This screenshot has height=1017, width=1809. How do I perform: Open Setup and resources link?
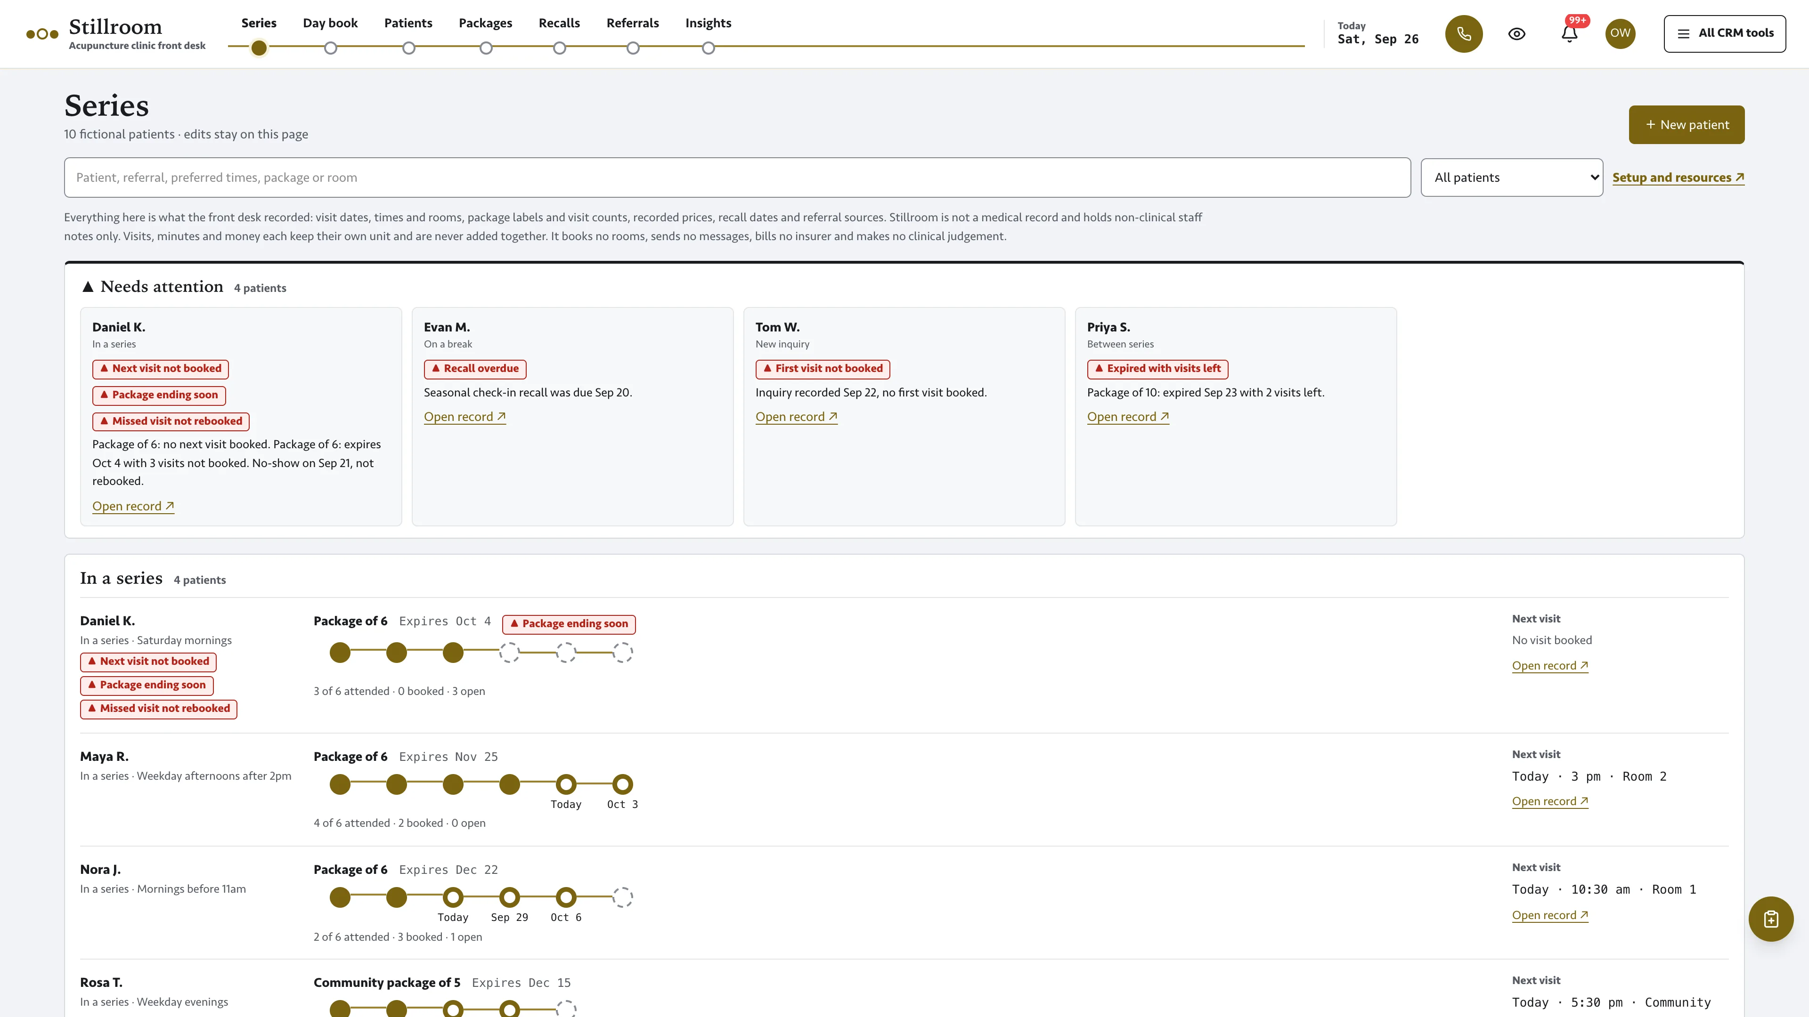point(1678,178)
